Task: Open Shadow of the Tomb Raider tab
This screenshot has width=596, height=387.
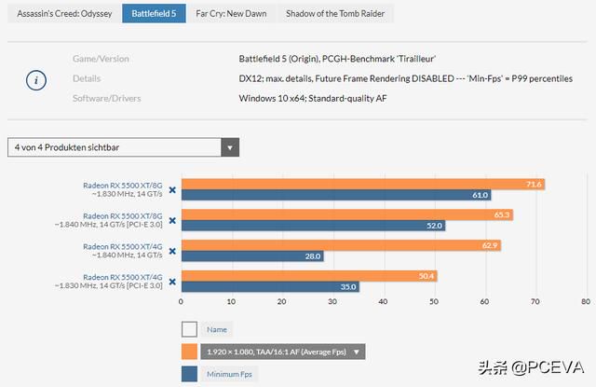Action: [335, 14]
